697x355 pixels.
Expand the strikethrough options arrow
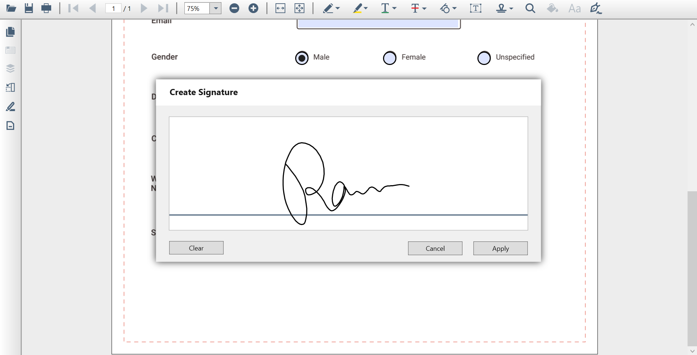coord(424,8)
